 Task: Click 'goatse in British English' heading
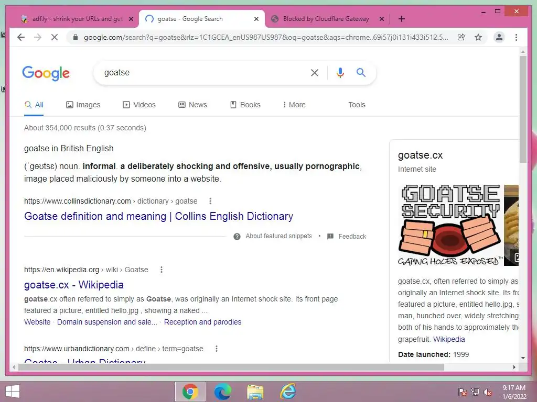click(69, 148)
